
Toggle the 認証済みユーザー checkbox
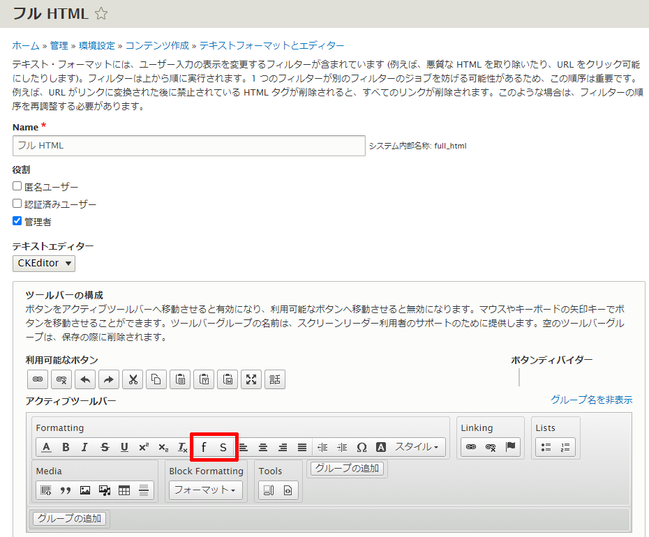coord(17,204)
